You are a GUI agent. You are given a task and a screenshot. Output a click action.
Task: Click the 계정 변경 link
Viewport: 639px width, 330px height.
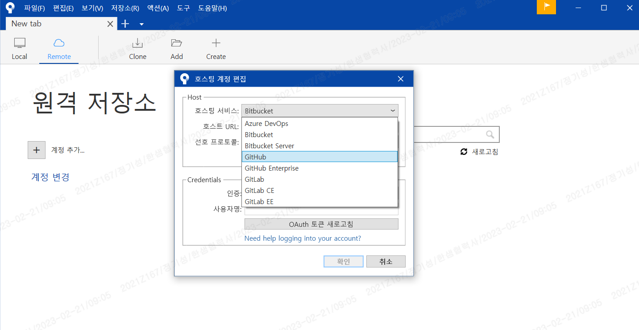[50, 177]
